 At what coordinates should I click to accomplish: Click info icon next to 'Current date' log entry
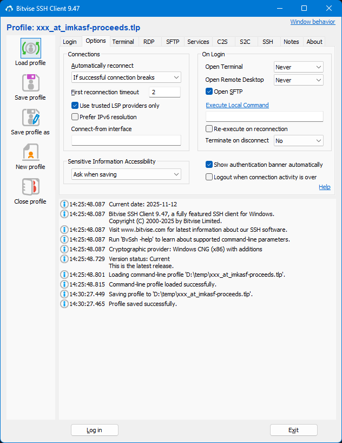[64, 204]
